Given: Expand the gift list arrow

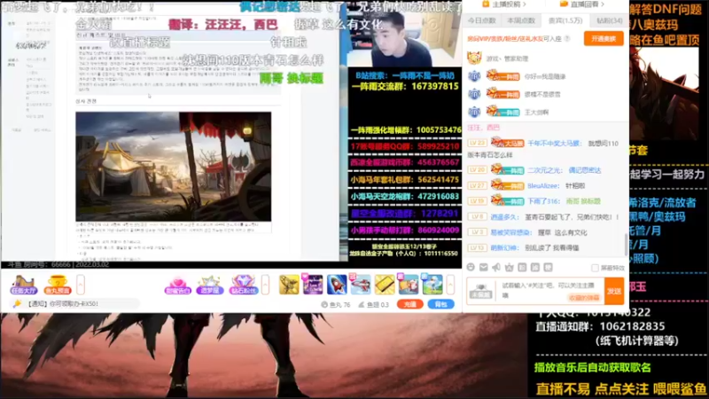Looking at the screenshot, I should tap(450, 285).
